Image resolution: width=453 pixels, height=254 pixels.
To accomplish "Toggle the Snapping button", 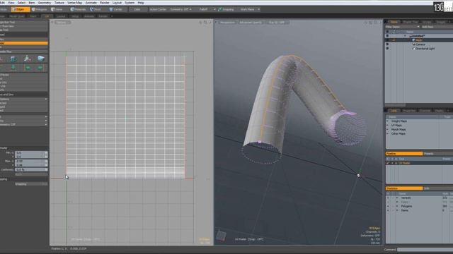I will tap(226, 9).
